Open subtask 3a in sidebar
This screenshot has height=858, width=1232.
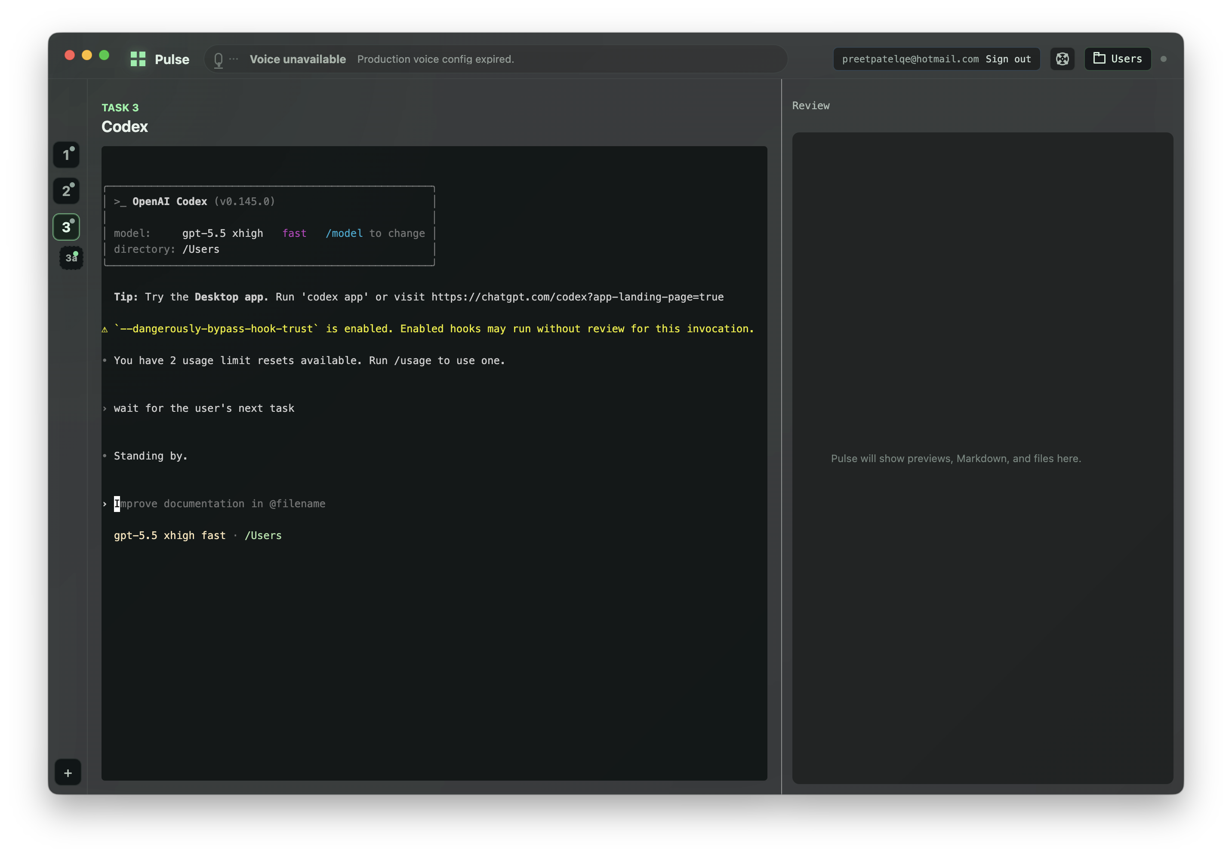[x=71, y=258]
